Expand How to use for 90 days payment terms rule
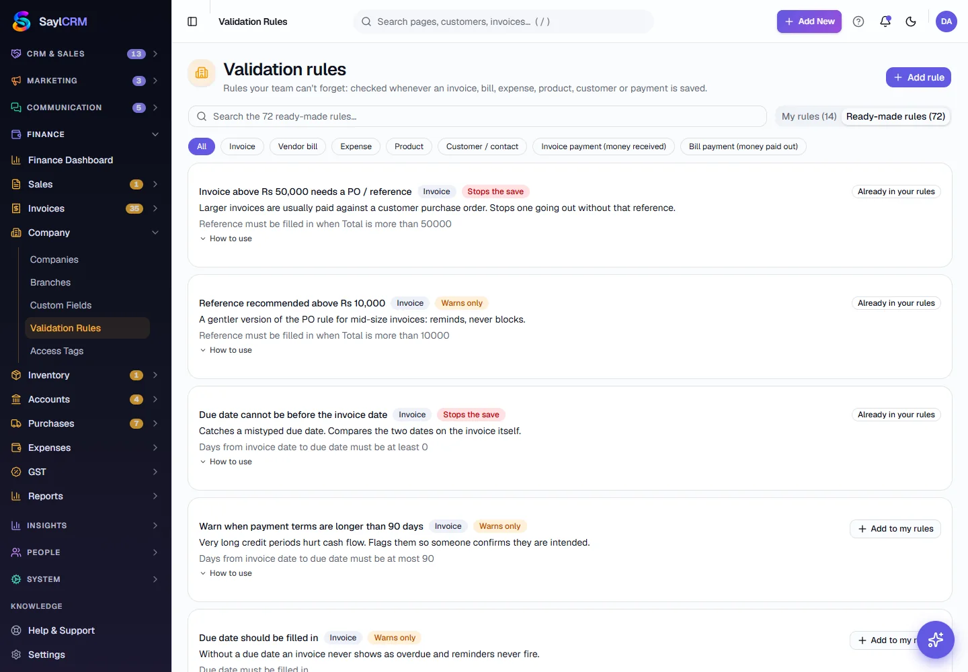The image size is (968, 672). point(226,573)
